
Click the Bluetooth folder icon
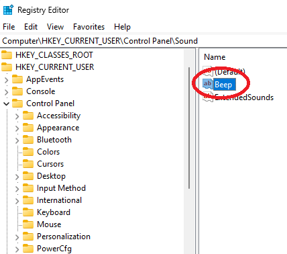pos(28,140)
